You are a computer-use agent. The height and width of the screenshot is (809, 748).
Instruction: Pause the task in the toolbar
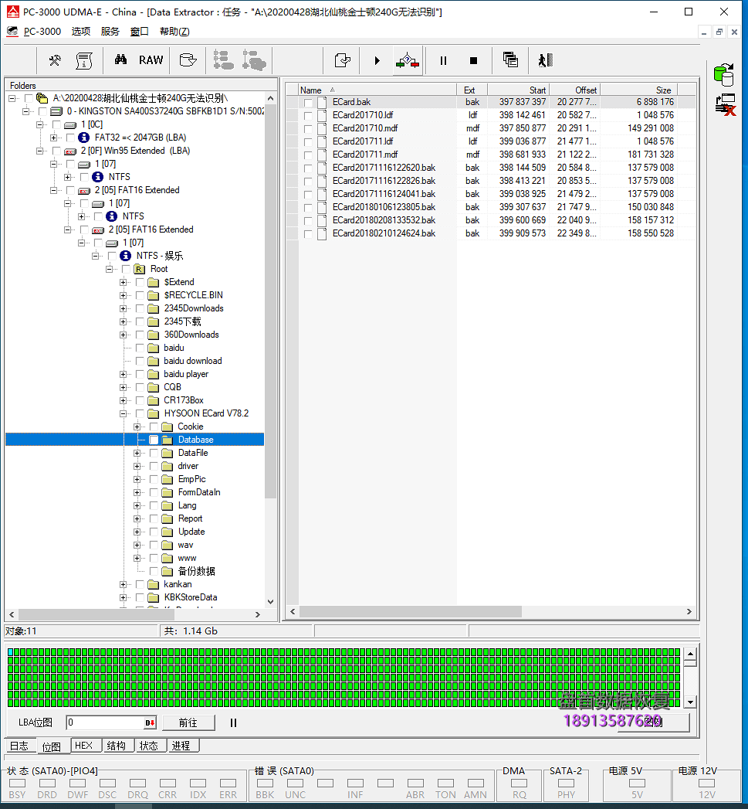[x=443, y=61]
